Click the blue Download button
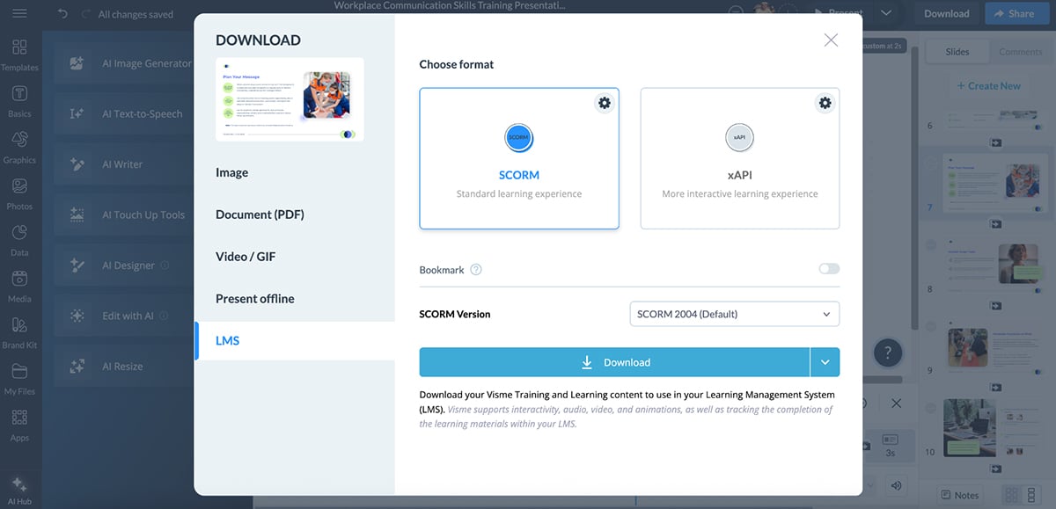Image resolution: width=1056 pixels, height=509 pixels. pos(616,361)
